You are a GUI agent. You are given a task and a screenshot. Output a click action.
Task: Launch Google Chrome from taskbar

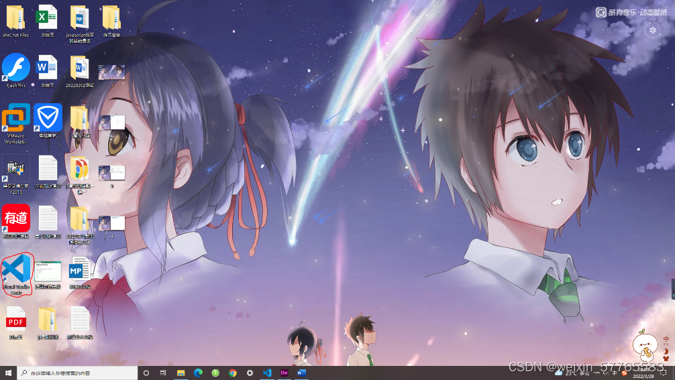(232, 373)
